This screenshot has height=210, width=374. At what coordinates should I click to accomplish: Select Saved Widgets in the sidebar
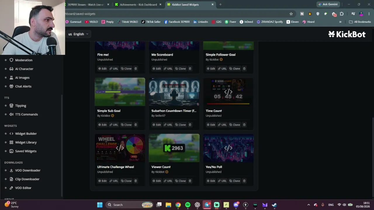pos(26,151)
